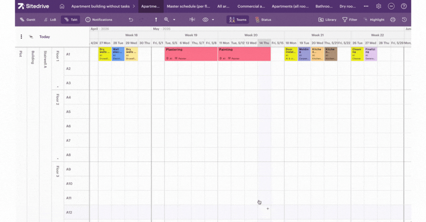Toggle the Highlight option

[374, 20]
